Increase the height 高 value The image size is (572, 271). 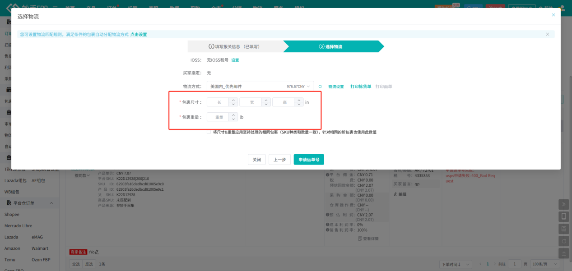pyautogui.click(x=299, y=100)
